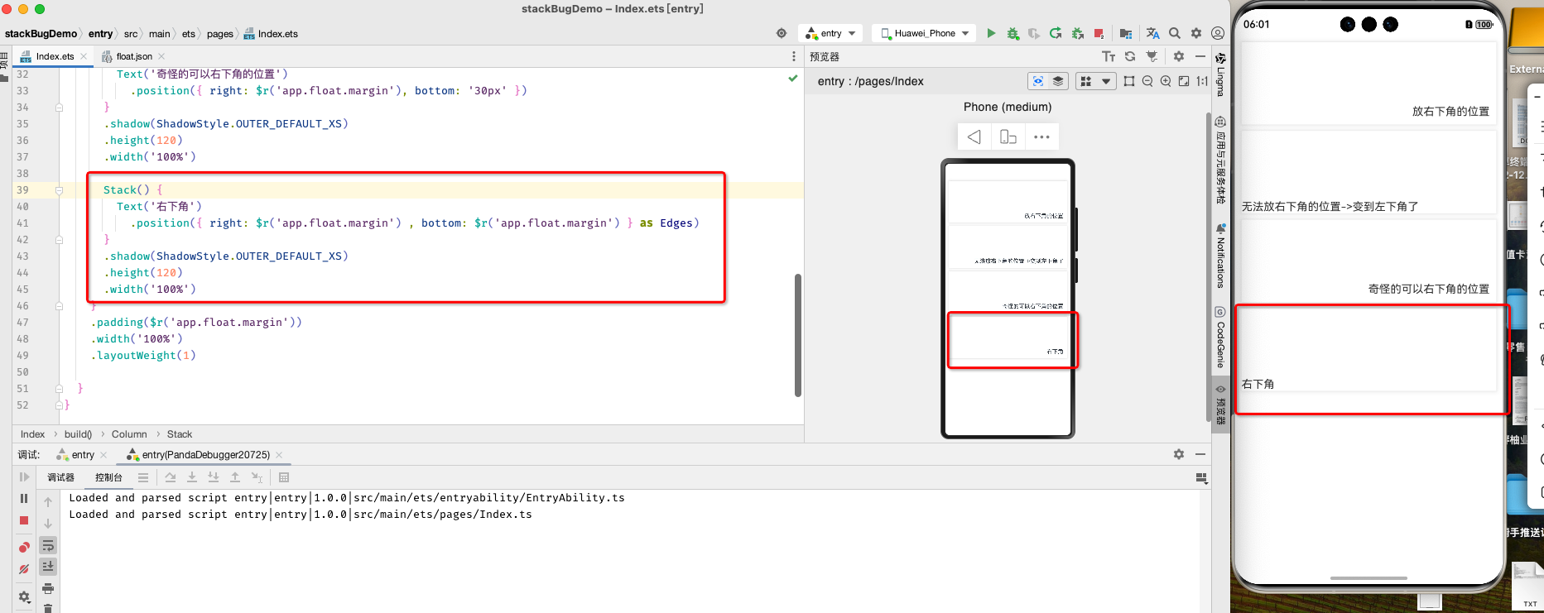The image size is (1544, 613).
Task: Open Lingma side tool window
Action: (1220, 74)
